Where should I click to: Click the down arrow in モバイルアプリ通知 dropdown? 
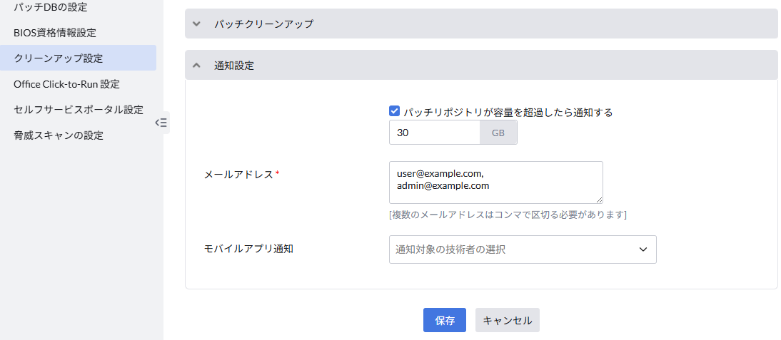tap(643, 249)
